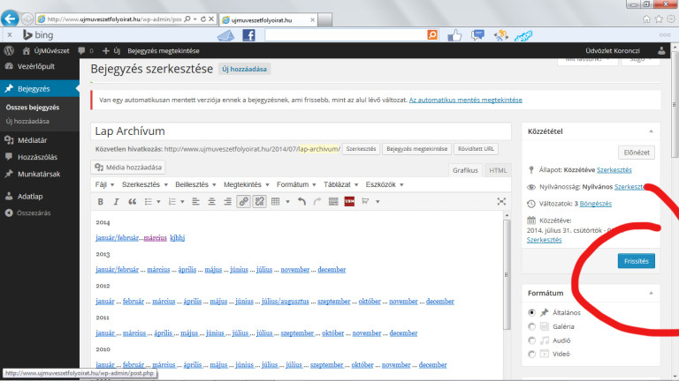This screenshot has height=381, width=679.
Task: Toggle bold formatting in editor toolbar
Action: pos(101,202)
